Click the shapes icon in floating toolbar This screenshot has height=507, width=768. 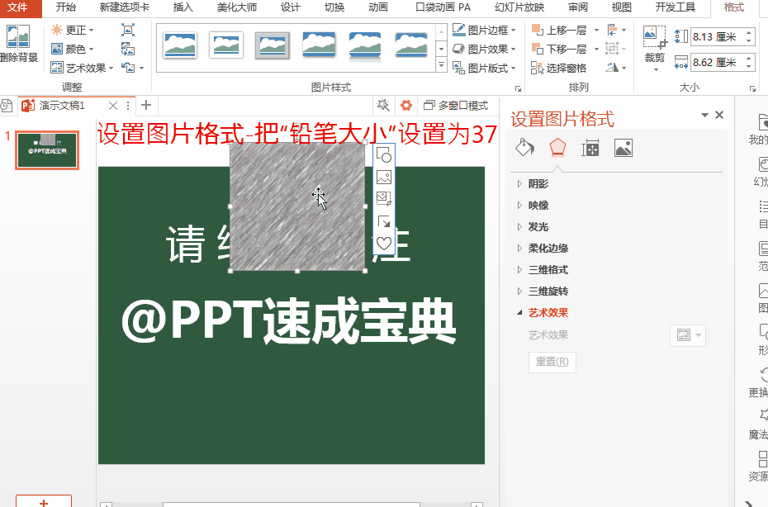[x=384, y=155]
